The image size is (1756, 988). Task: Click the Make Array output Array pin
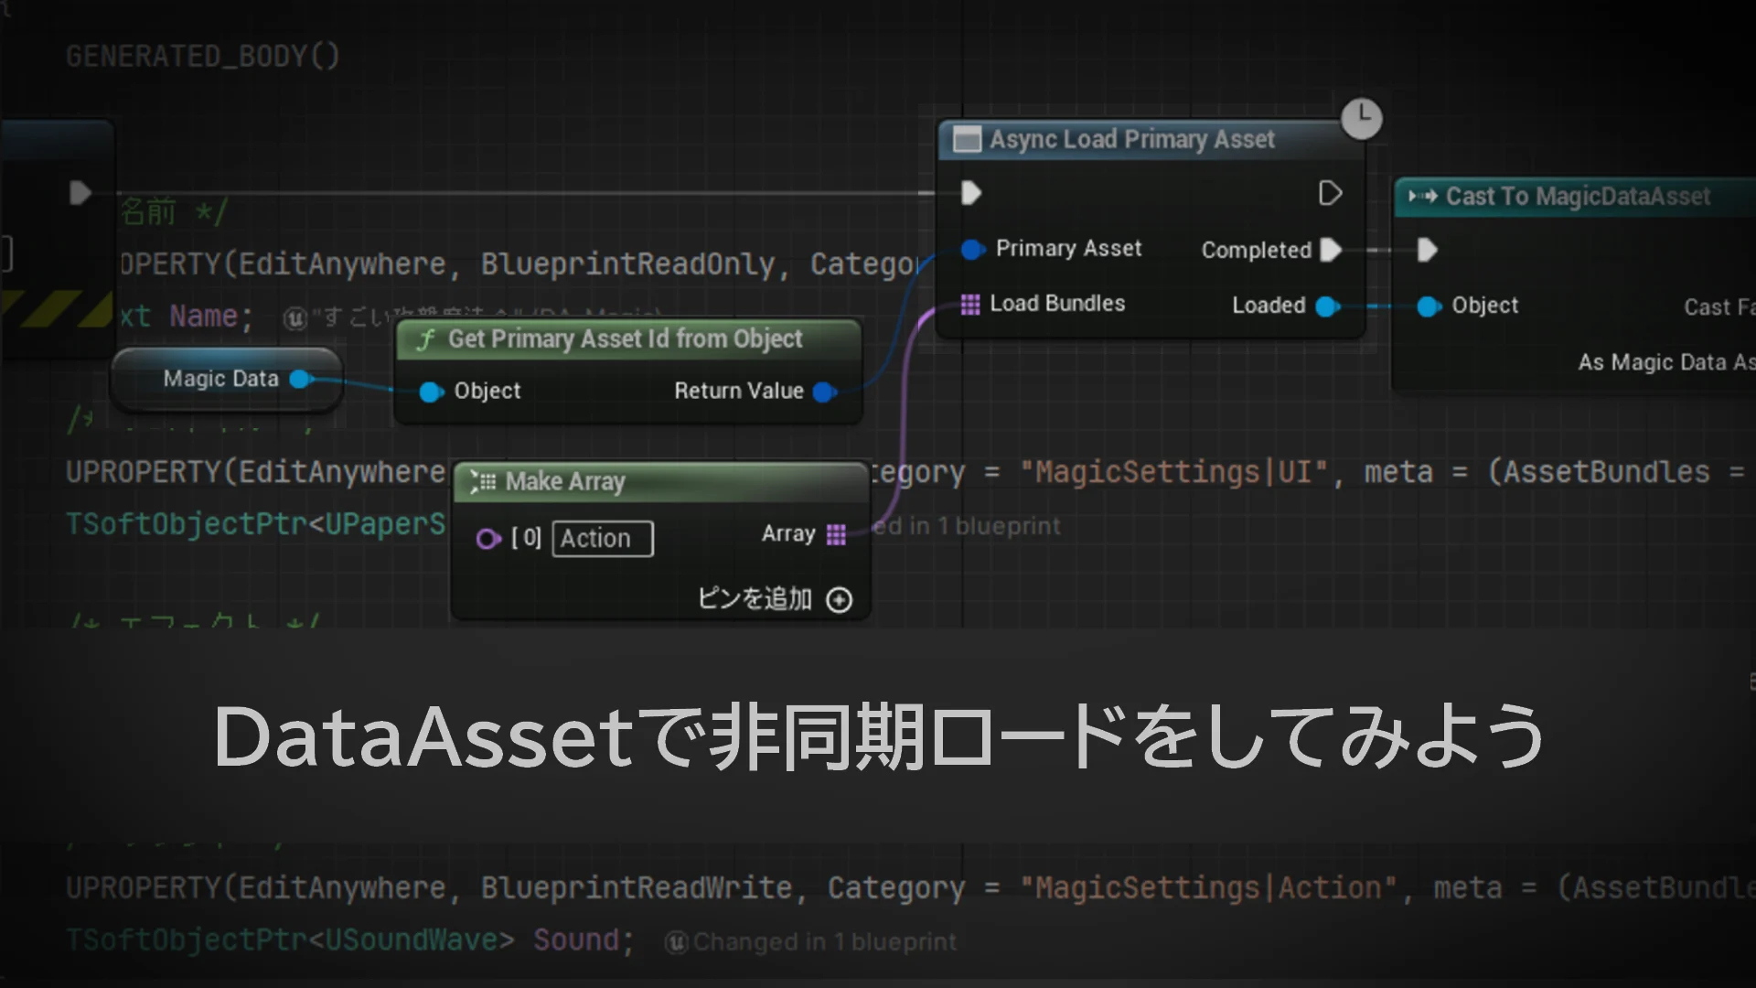tap(836, 534)
